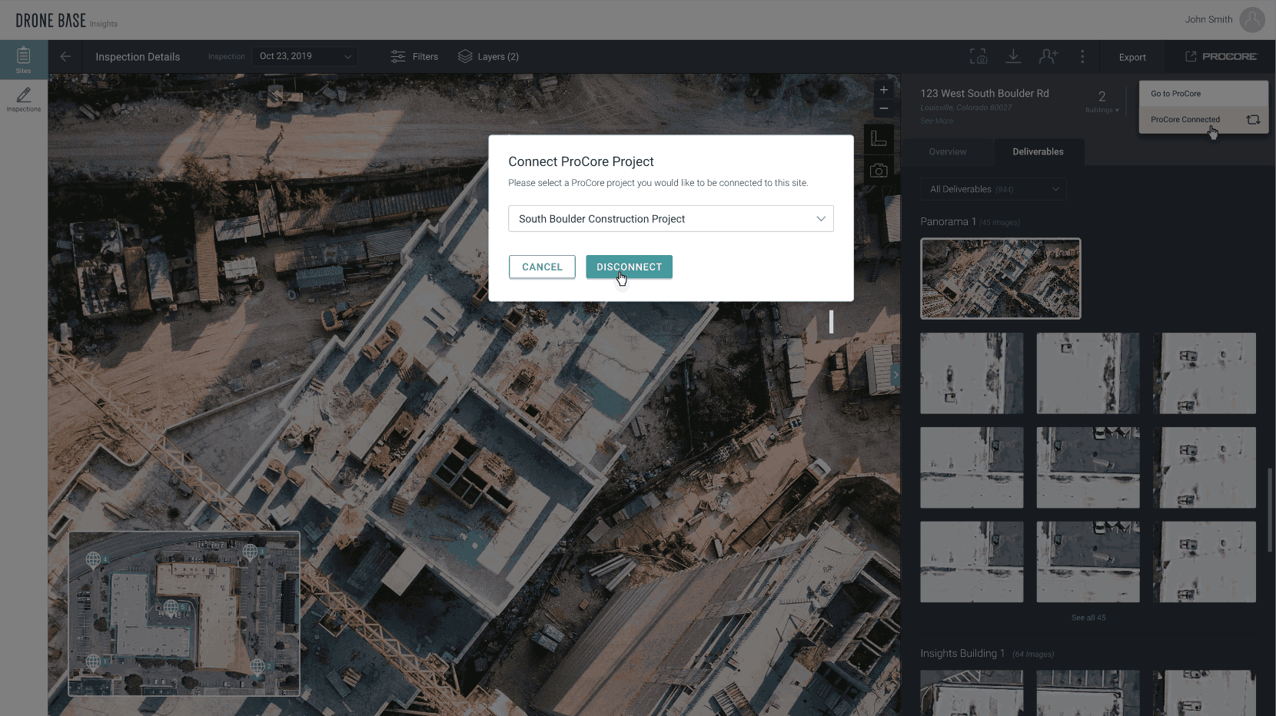1276x716 pixels.
Task: Open the three-dot more options menu
Action: 1082,57
